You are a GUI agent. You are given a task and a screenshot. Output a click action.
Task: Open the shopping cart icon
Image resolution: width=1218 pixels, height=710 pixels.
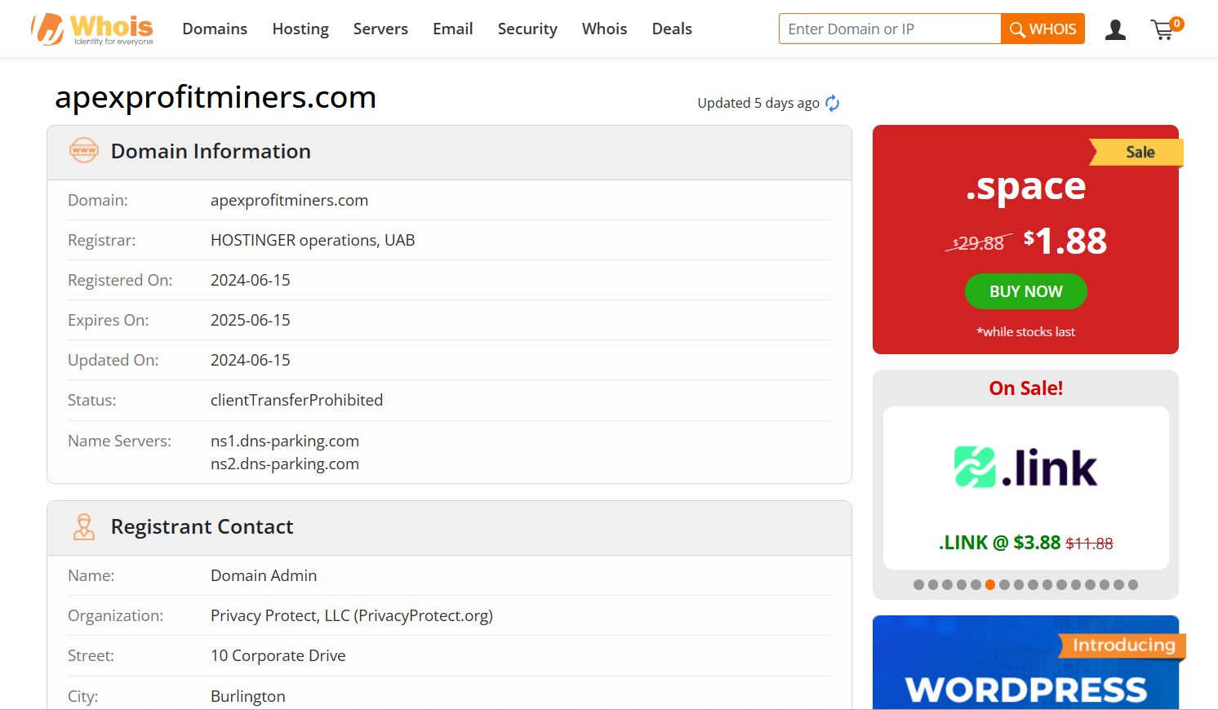pos(1166,29)
